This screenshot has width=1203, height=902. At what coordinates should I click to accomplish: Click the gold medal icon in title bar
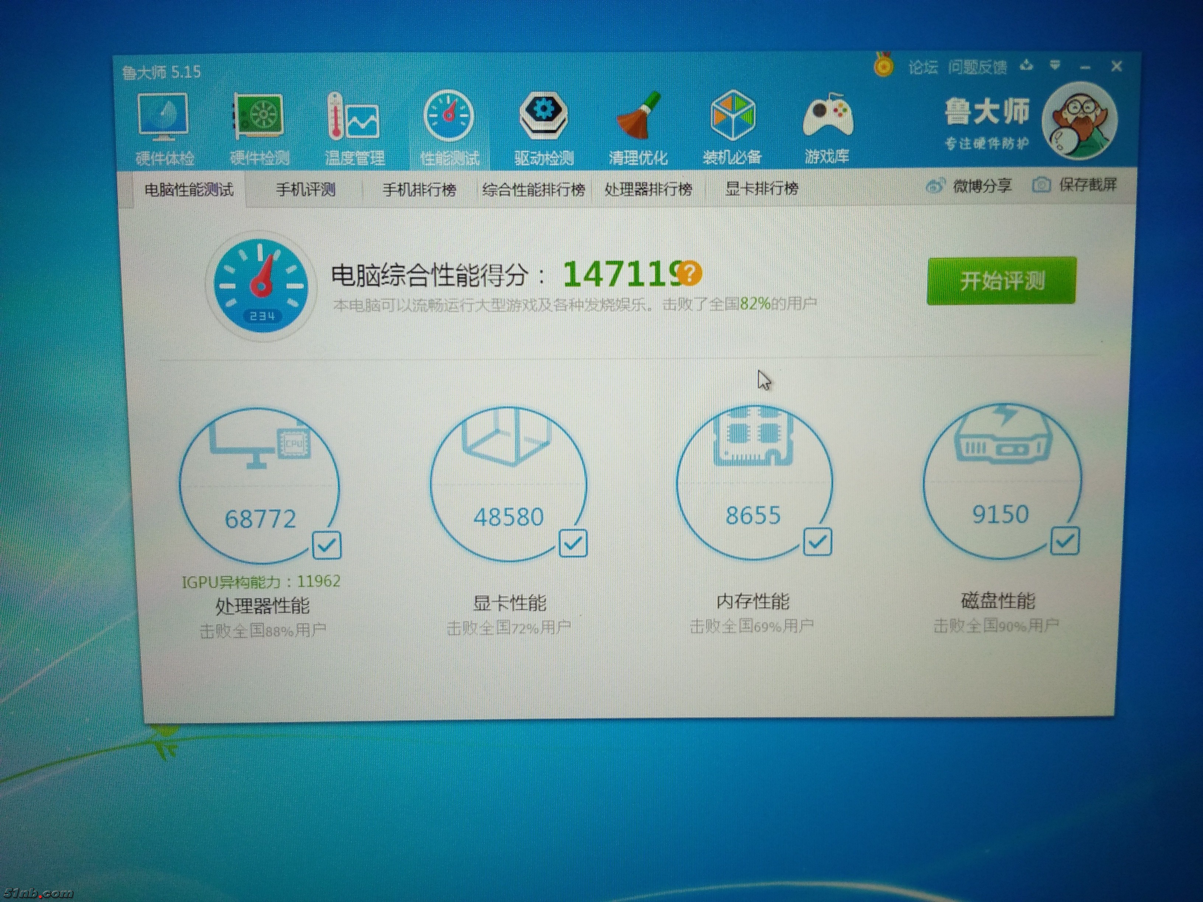point(884,65)
